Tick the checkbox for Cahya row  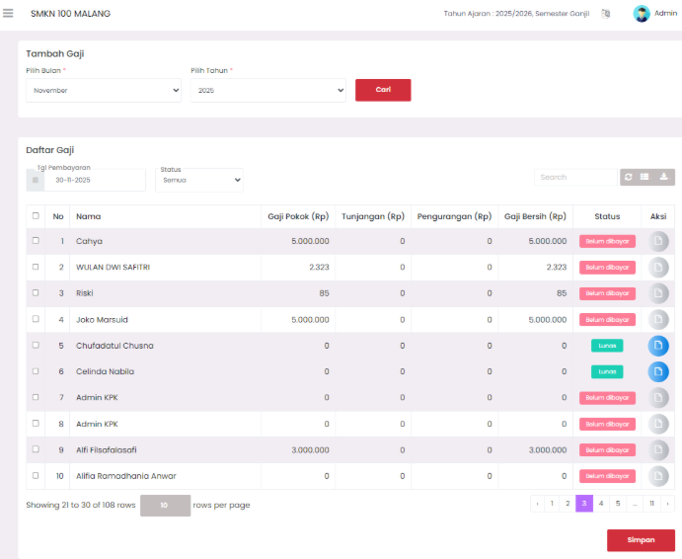[36, 241]
